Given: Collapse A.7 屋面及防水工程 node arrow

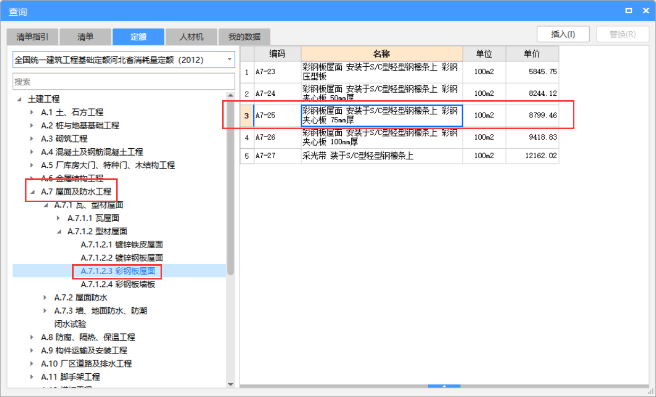Looking at the screenshot, I should tap(33, 192).
